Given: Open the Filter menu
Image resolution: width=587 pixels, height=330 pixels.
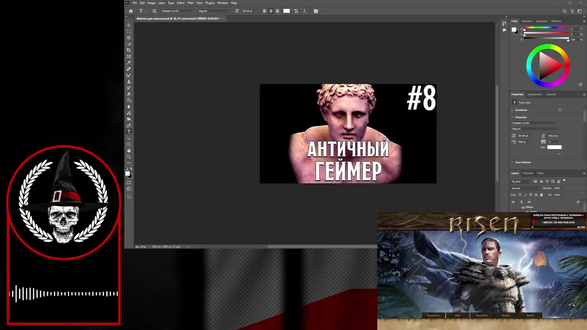Looking at the screenshot, I should coord(190,3).
